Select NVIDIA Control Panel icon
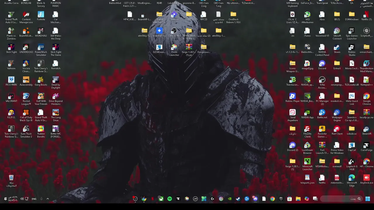Image resolution: width=374 pixels, height=210 pixels. tap(322, 50)
